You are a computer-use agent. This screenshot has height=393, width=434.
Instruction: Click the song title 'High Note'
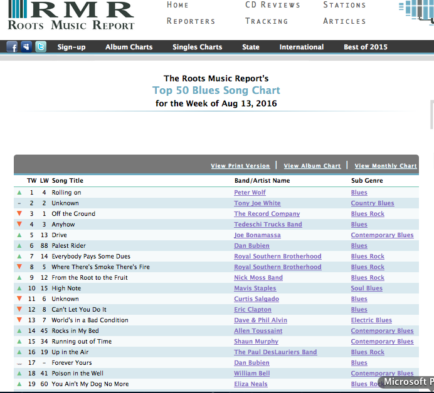(66, 288)
